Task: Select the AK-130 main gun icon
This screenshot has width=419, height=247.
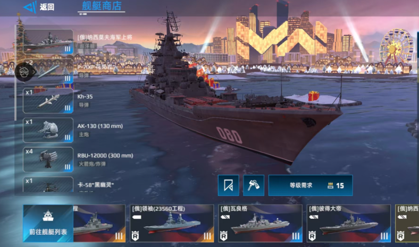Action: point(48,130)
